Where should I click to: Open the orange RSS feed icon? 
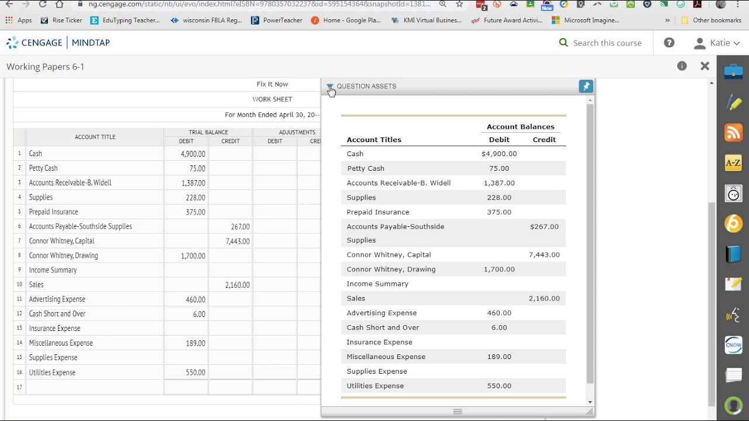point(733,133)
